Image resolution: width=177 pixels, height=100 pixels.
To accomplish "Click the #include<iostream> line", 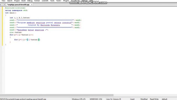I will pos(15,8).
